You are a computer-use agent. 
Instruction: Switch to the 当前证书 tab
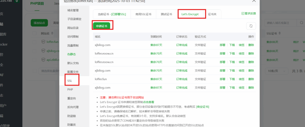[x=112, y=14]
